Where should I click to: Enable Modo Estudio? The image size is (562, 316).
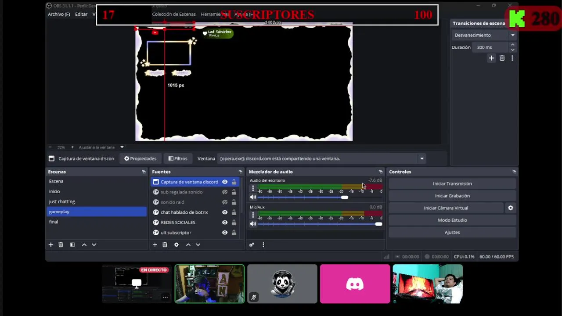[452, 220]
